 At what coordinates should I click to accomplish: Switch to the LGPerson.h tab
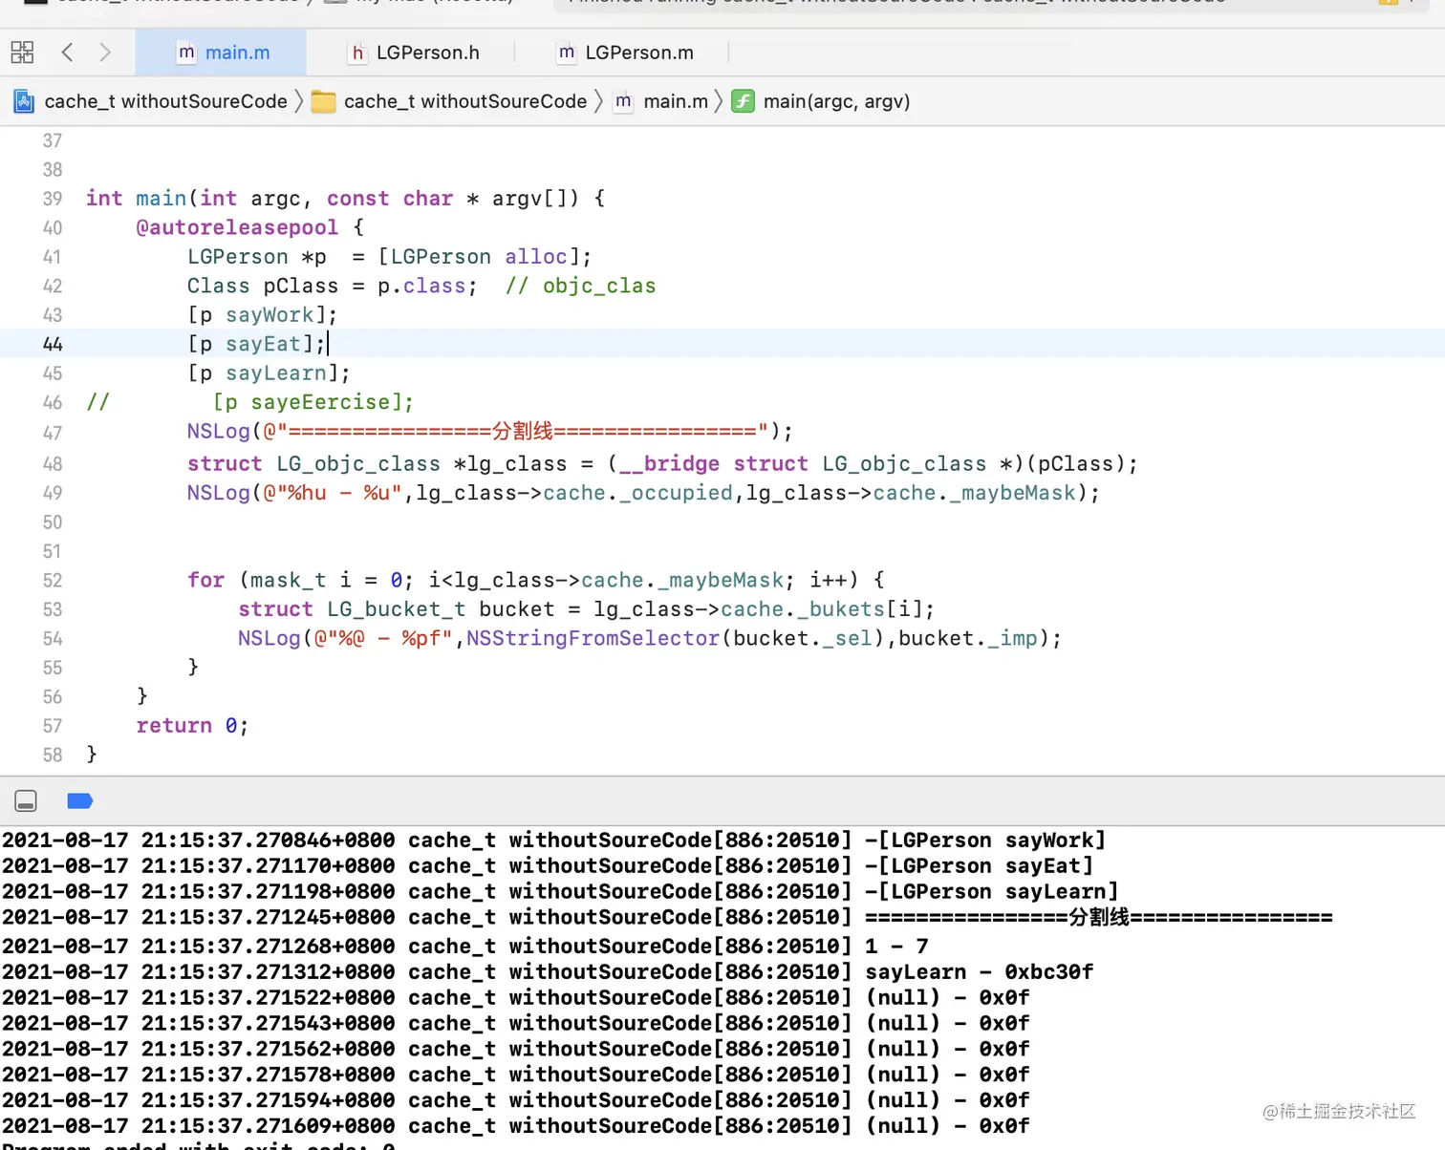(414, 53)
